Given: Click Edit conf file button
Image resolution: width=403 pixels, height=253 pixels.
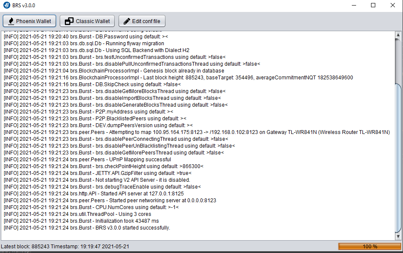Looking at the screenshot, I should [142, 21].
